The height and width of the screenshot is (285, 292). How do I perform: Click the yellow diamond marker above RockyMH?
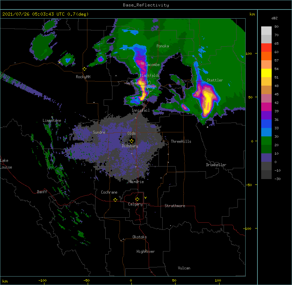84,69
